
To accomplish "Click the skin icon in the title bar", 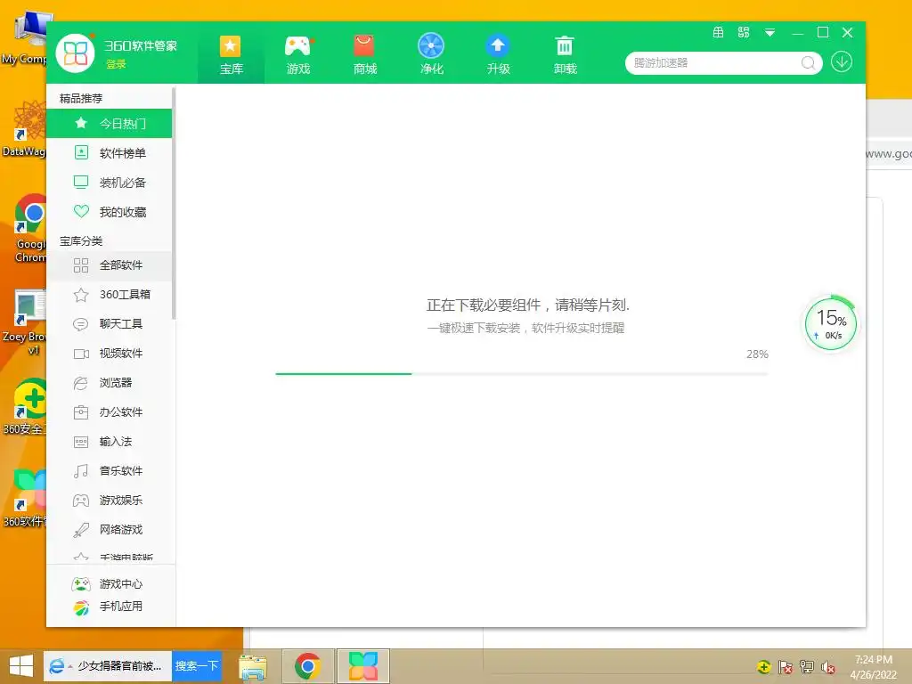I will pyautogui.click(x=744, y=33).
